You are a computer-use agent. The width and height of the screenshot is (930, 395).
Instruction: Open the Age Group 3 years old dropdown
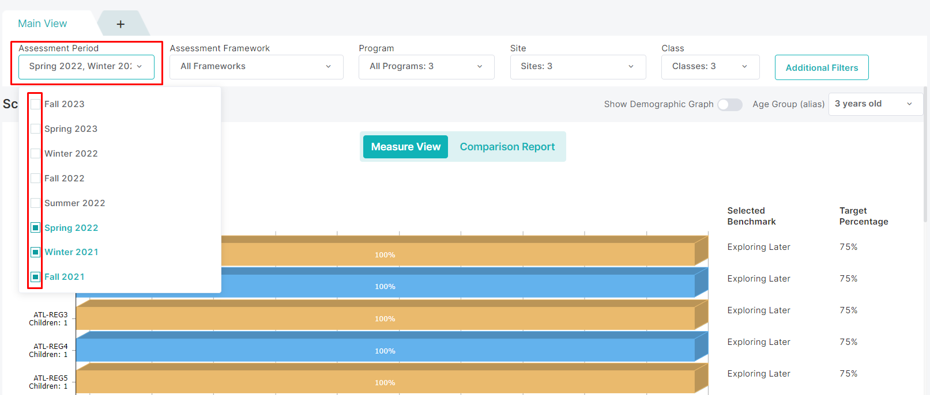coord(874,104)
